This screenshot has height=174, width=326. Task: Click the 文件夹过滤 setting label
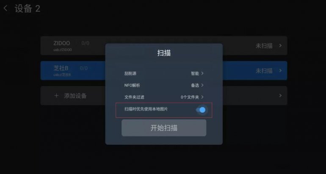(x=134, y=97)
